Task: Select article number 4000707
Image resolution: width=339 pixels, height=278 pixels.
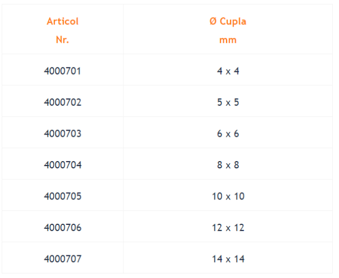Action: pos(63,259)
